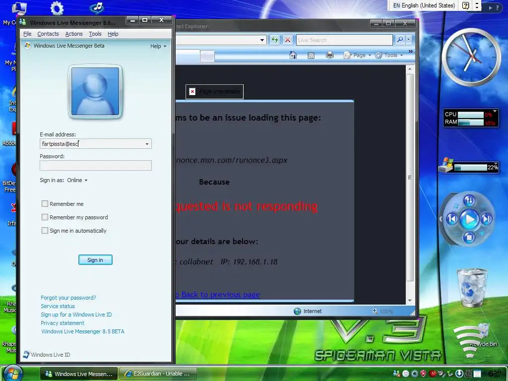
Task: Click the download arrow tray icon
Action: click(x=459, y=374)
